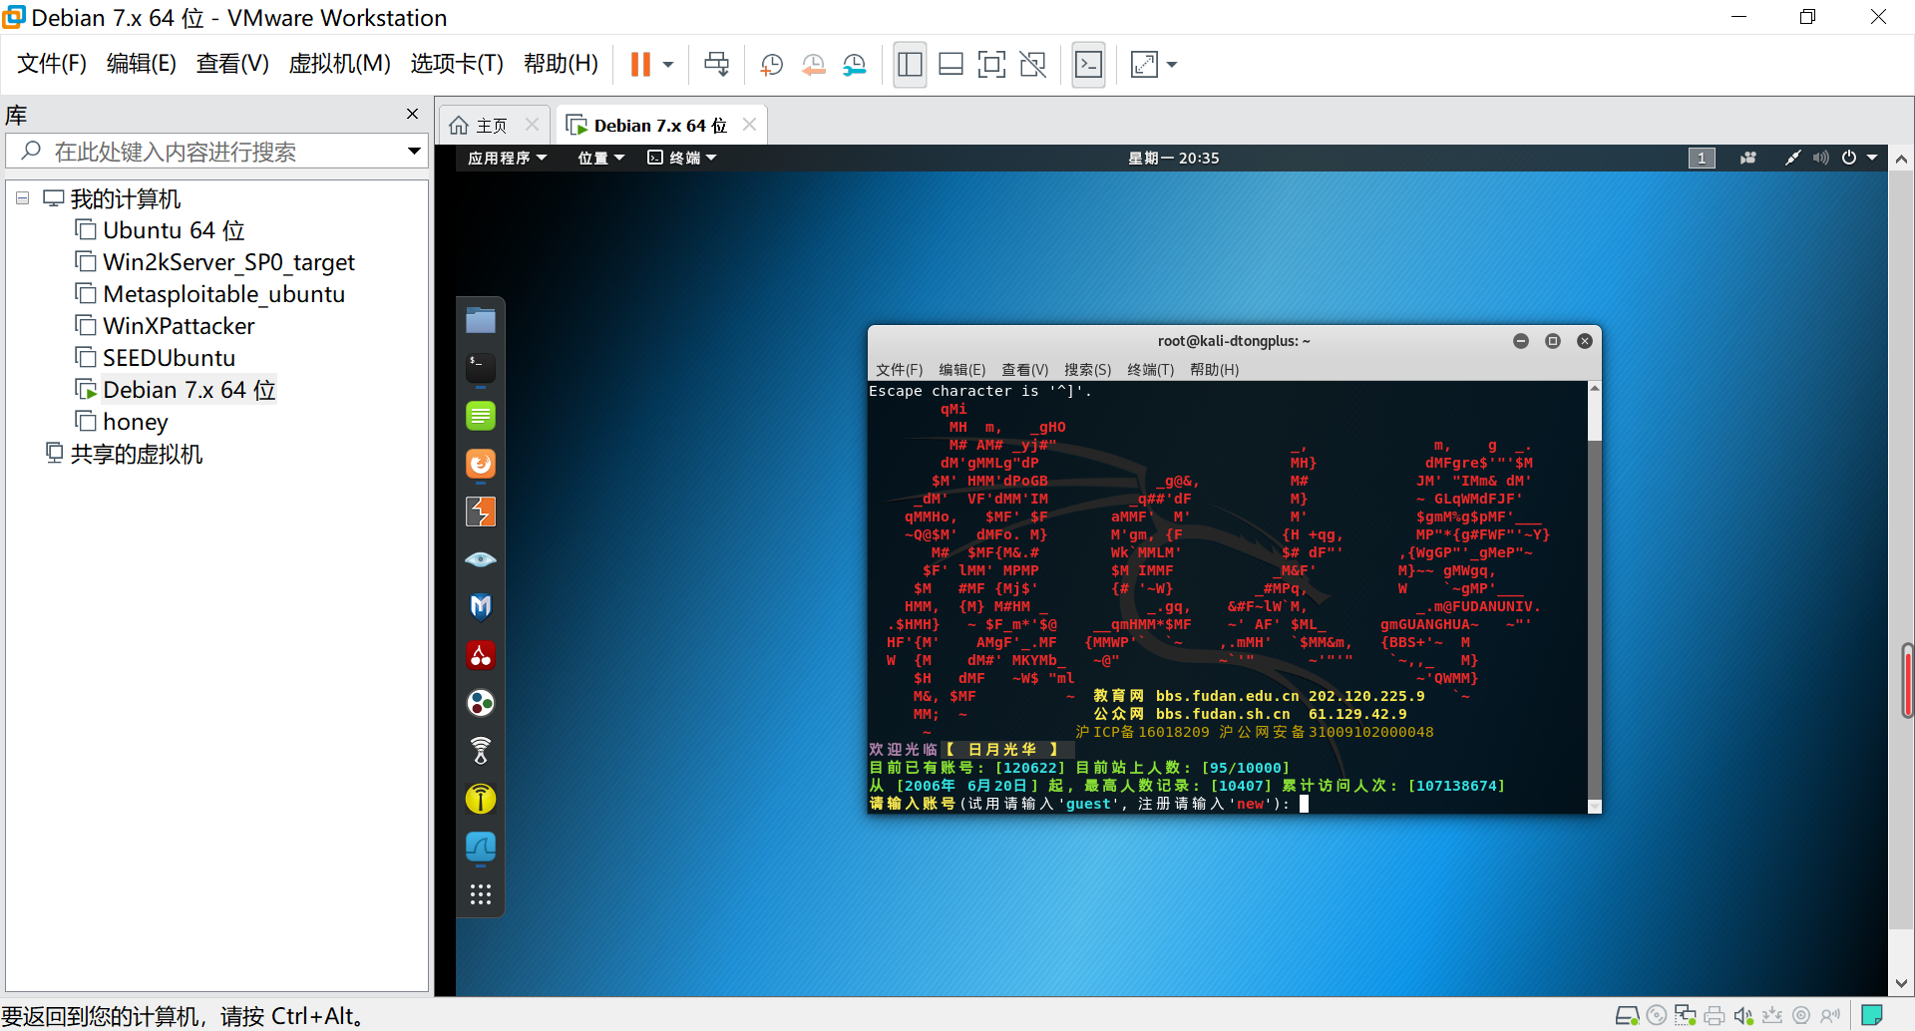Click the crossed-out Unity mode icon
This screenshot has width=1915, height=1031.
point(1033,65)
